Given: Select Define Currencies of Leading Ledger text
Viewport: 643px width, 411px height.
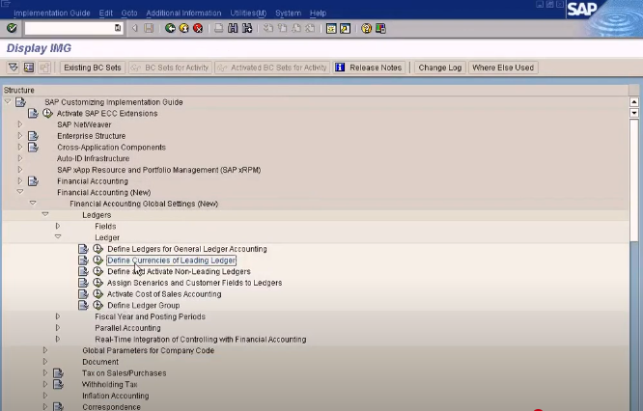Looking at the screenshot, I should point(172,260).
